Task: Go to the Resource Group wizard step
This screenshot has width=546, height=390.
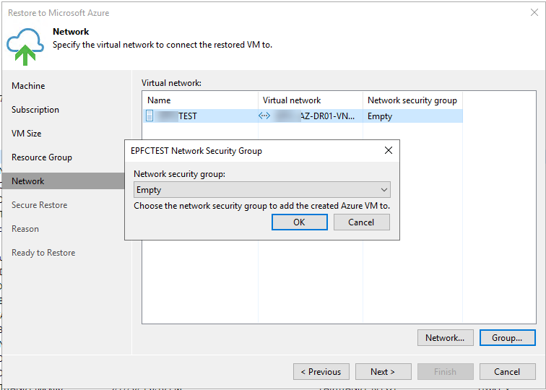Action: click(x=42, y=157)
